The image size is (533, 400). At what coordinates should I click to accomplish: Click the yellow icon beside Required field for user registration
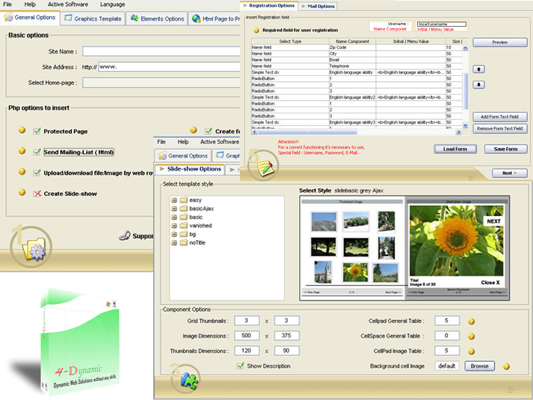[257, 31]
